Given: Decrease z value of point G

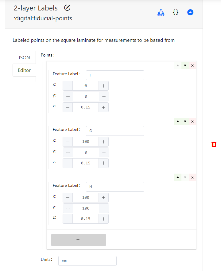Looking at the screenshot, I should pyautogui.click(x=68, y=163).
